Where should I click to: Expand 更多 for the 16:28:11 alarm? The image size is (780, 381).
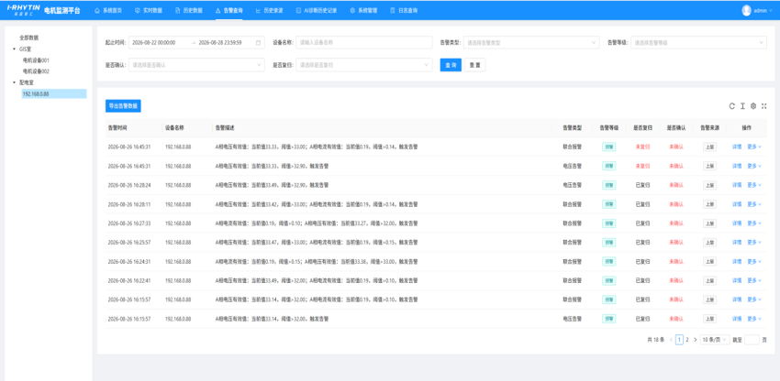point(754,204)
